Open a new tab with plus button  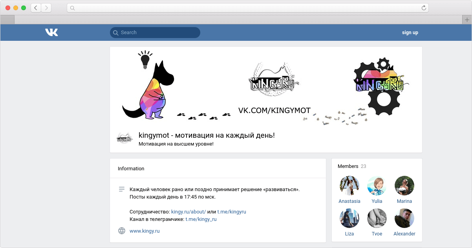467,20
